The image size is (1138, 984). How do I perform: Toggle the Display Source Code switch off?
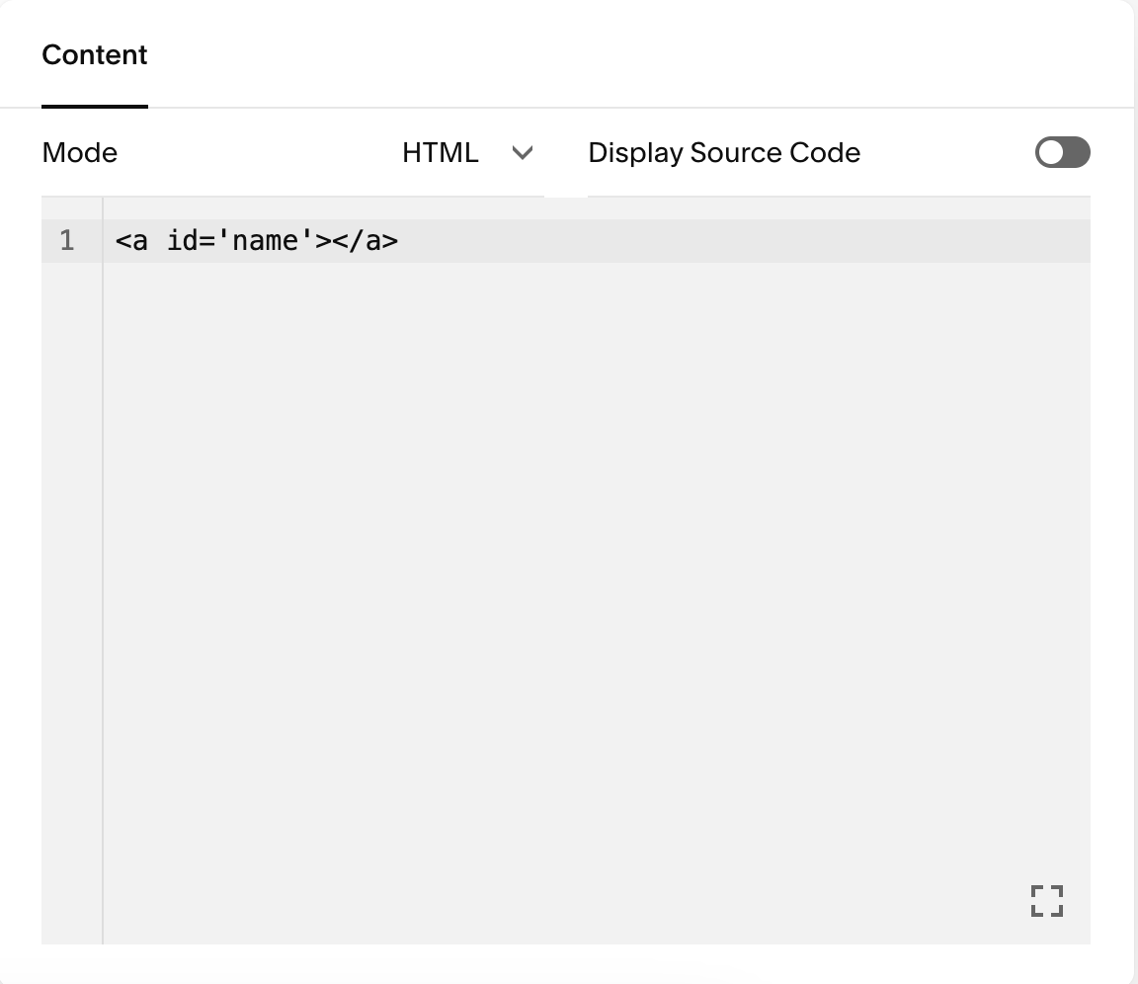[1062, 152]
